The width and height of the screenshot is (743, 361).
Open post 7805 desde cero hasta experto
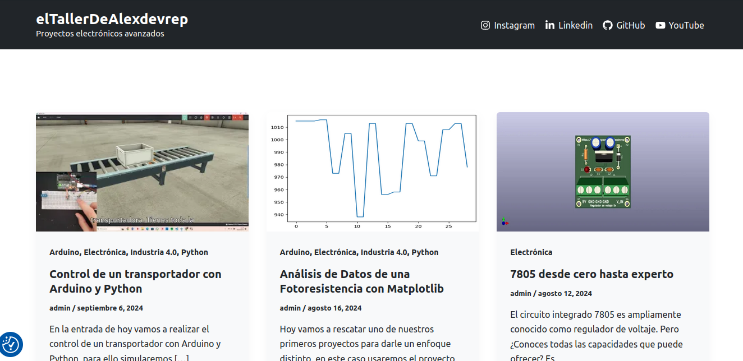[x=591, y=274]
